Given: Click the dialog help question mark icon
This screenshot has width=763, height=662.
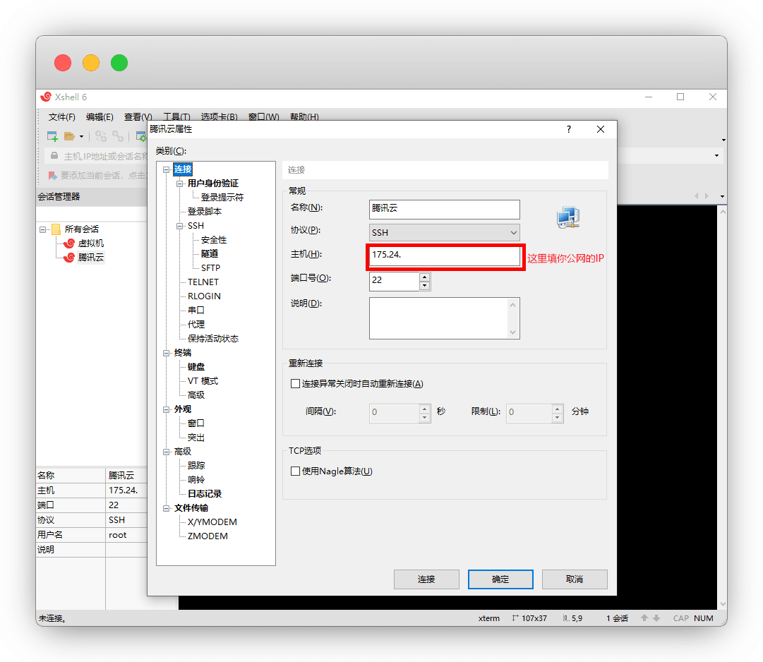Looking at the screenshot, I should [569, 130].
